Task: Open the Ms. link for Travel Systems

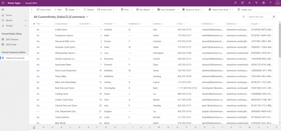Action: coord(38,117)
